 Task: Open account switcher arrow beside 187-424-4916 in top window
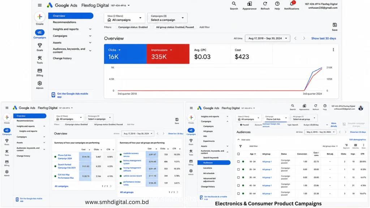[129, 5]
